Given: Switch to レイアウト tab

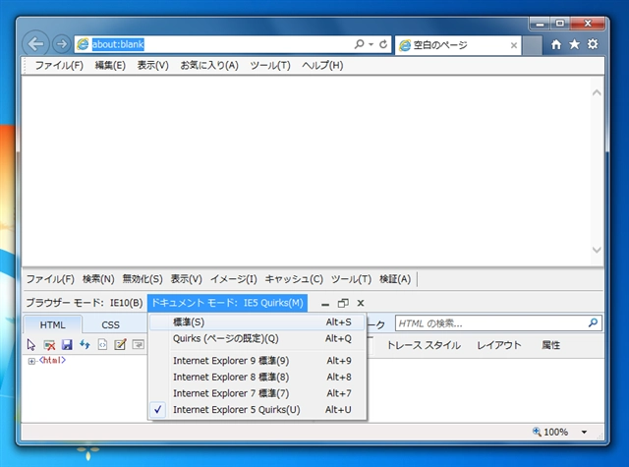Looking at the screenshot, I should 499,345.
